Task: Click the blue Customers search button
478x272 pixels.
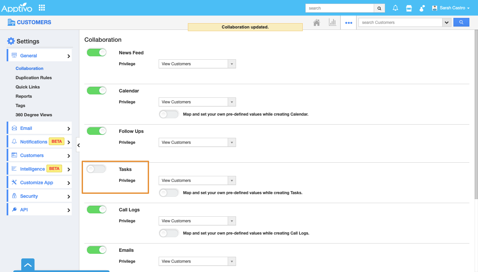Action: [461, 22]
